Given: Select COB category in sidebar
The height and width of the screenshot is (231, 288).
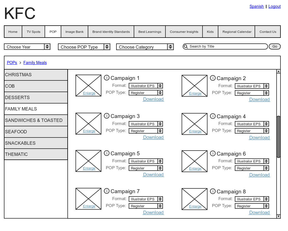Looking at the screenshot, I should tap(36, 86).
